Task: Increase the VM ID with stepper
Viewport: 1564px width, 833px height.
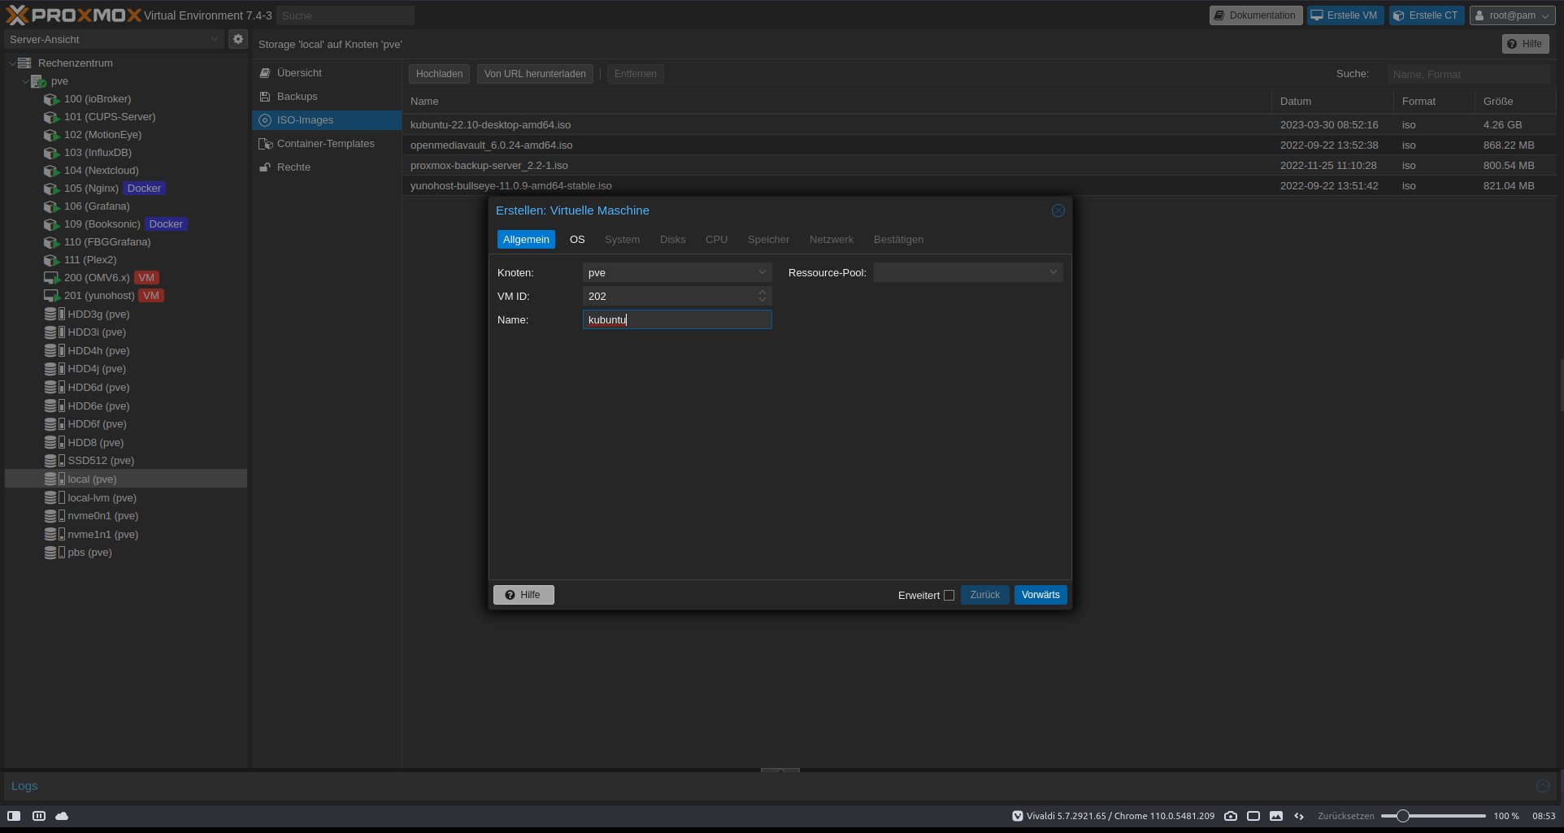Action: point(762,292)
